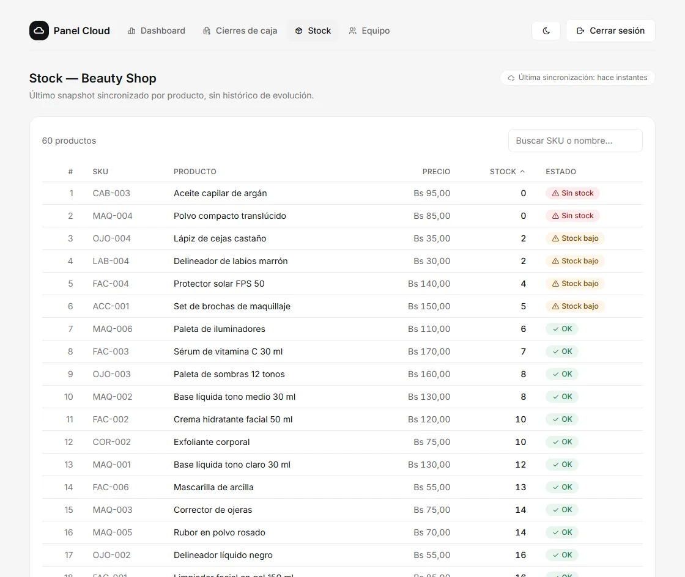Screen dimensions: 685x577
Task: Click warning icon in CAB-003 Sin stock badge
Action: tap(555, 193)
